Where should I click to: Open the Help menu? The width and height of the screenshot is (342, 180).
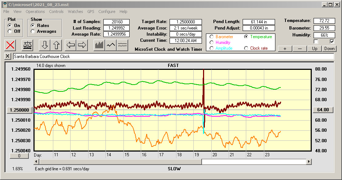click(123, 12)
